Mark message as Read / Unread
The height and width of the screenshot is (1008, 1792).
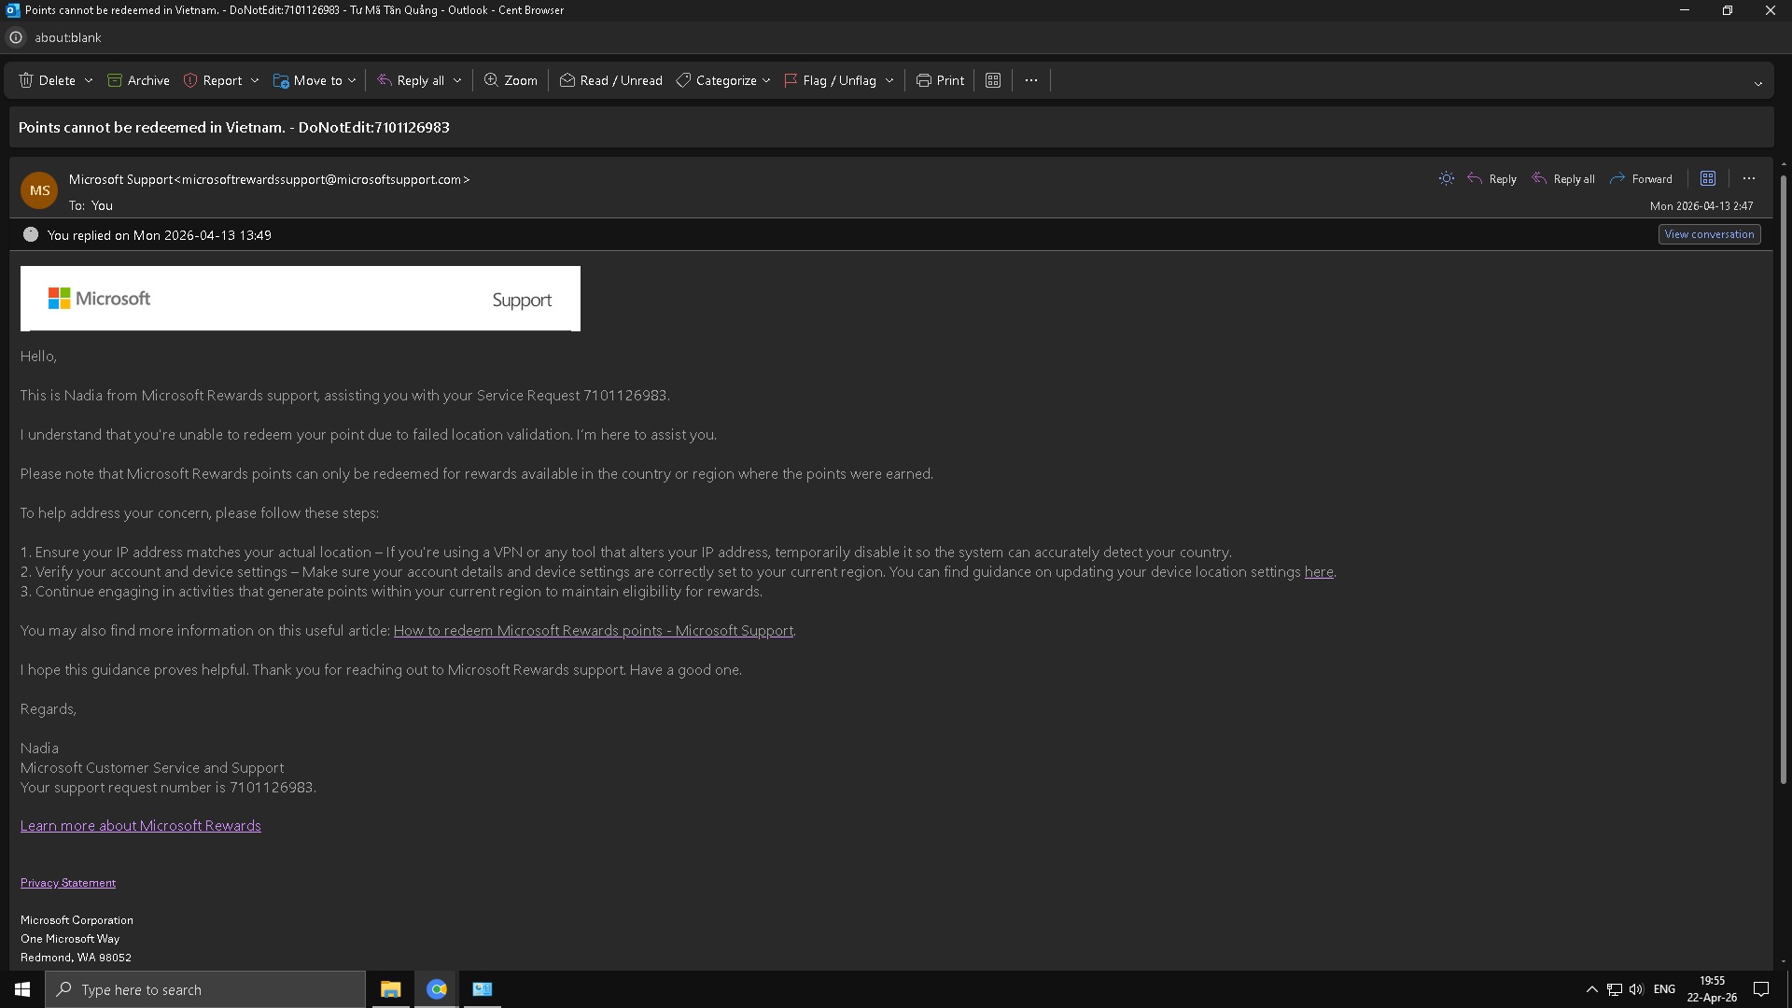611,80
